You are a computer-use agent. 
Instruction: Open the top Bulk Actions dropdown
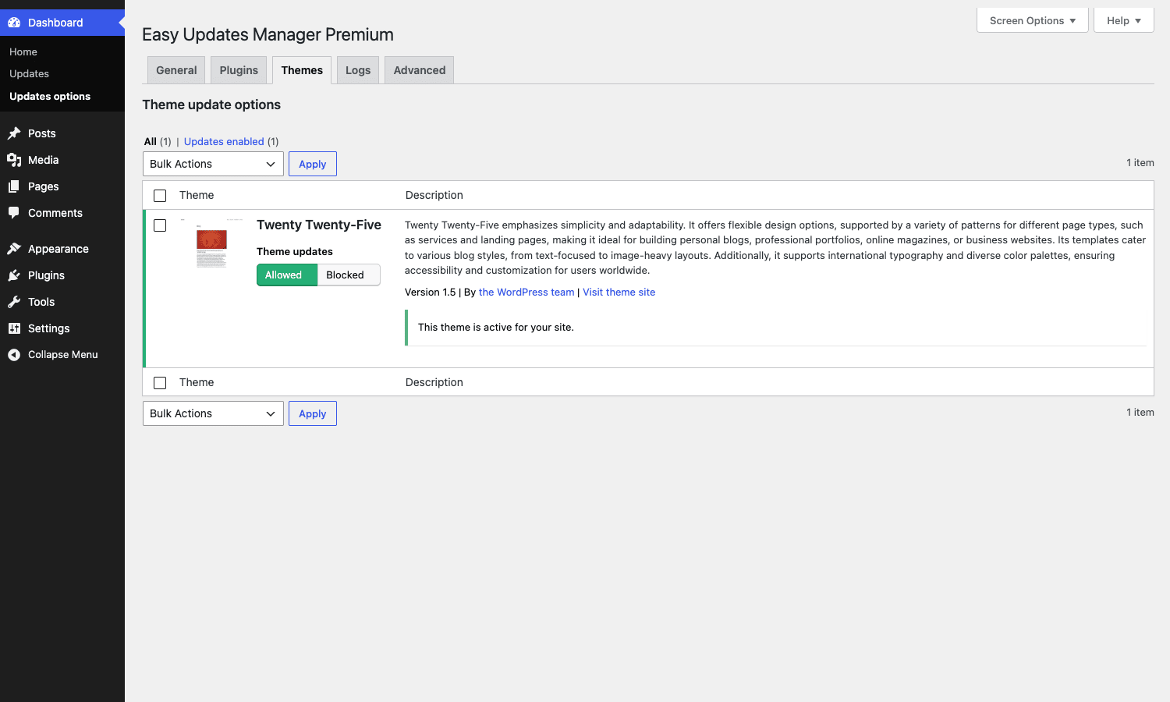[213, 164]
